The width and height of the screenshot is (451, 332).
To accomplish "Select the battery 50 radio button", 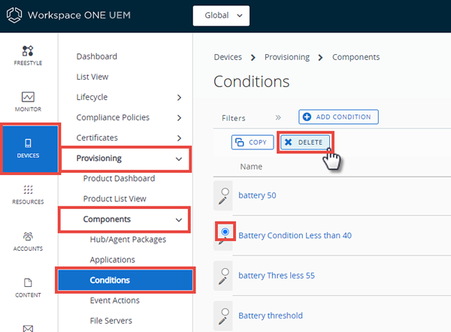I will pyautogui.click(x=225, y=192).
